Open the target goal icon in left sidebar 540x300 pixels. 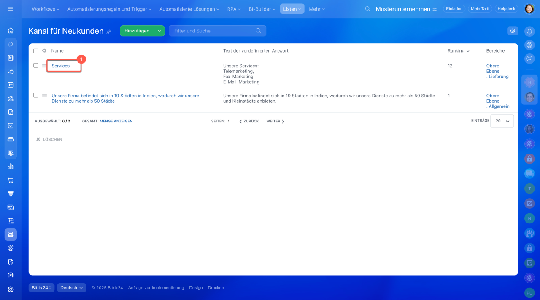click(11, 248)
